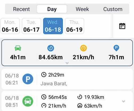The image size is (134, 111).
Task: Expand the 08:51 trip details chevron
Action: click(x=124, y=101)
